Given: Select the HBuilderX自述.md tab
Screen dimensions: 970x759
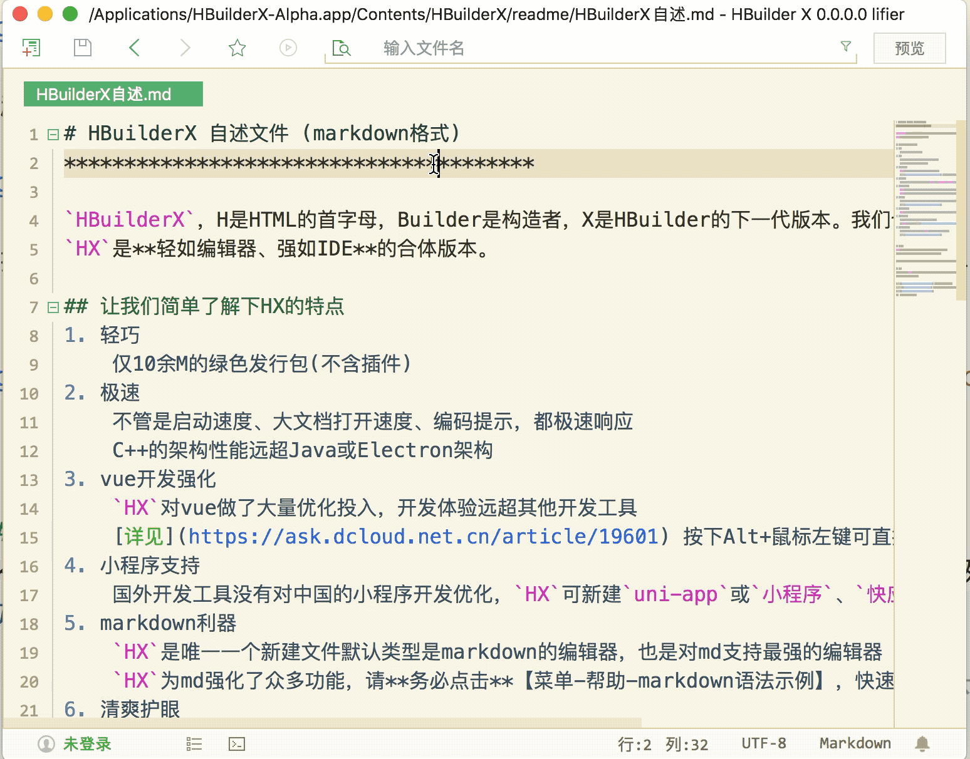Looking at the screenshot, I should pos(113,94).
